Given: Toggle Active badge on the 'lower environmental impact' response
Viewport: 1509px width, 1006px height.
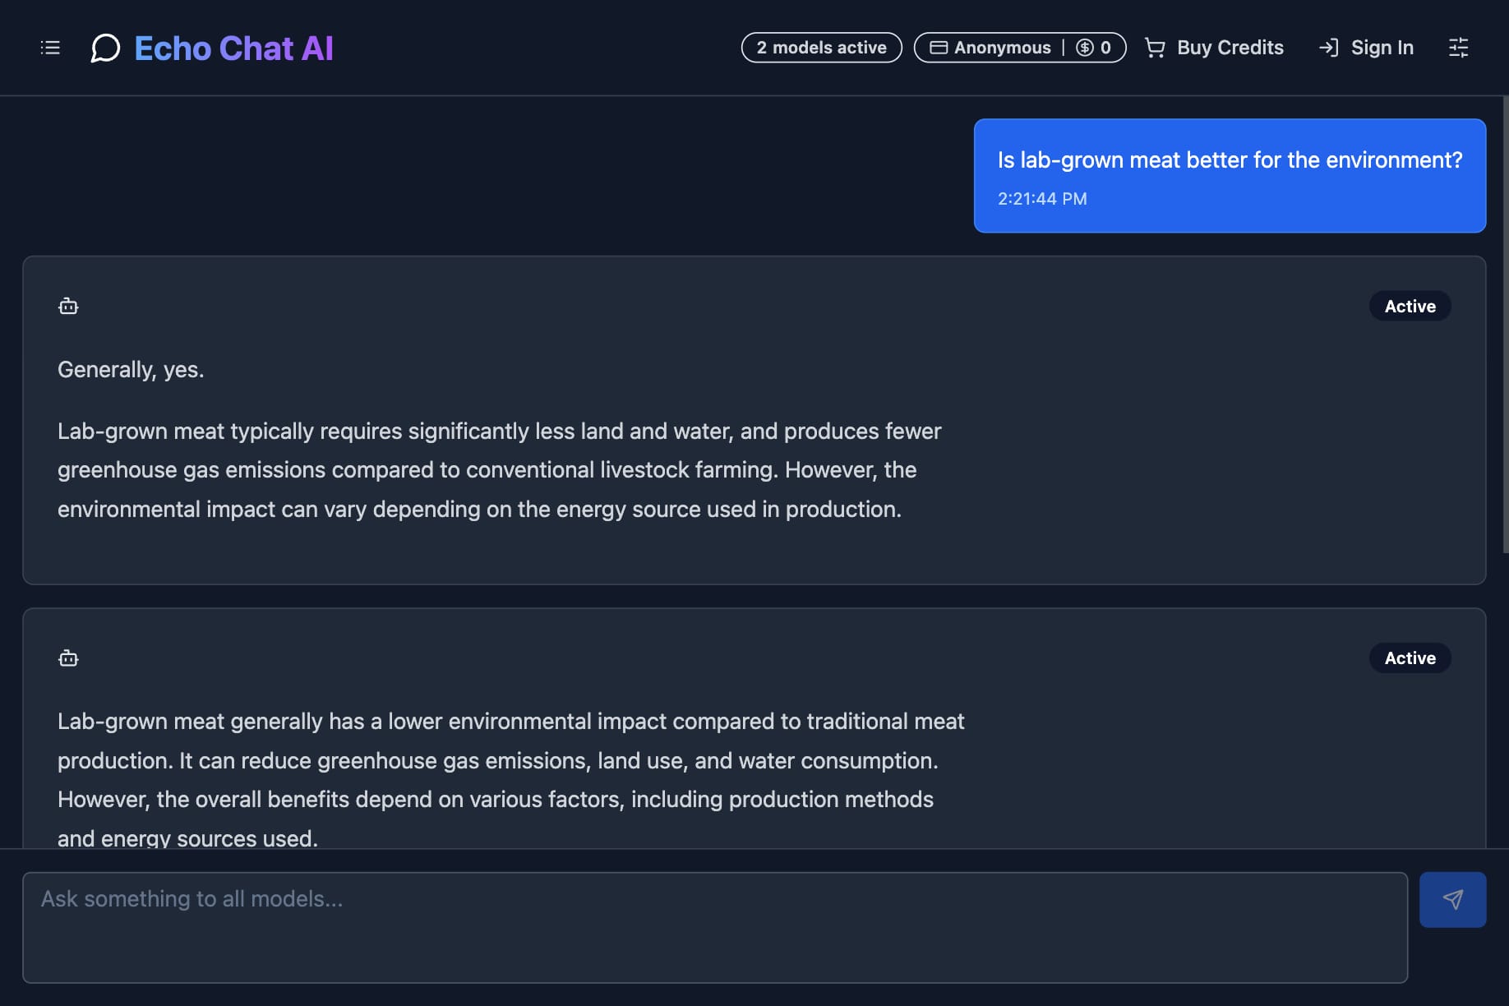Looking at the screenshot, I should click(x=1410, y=658).
